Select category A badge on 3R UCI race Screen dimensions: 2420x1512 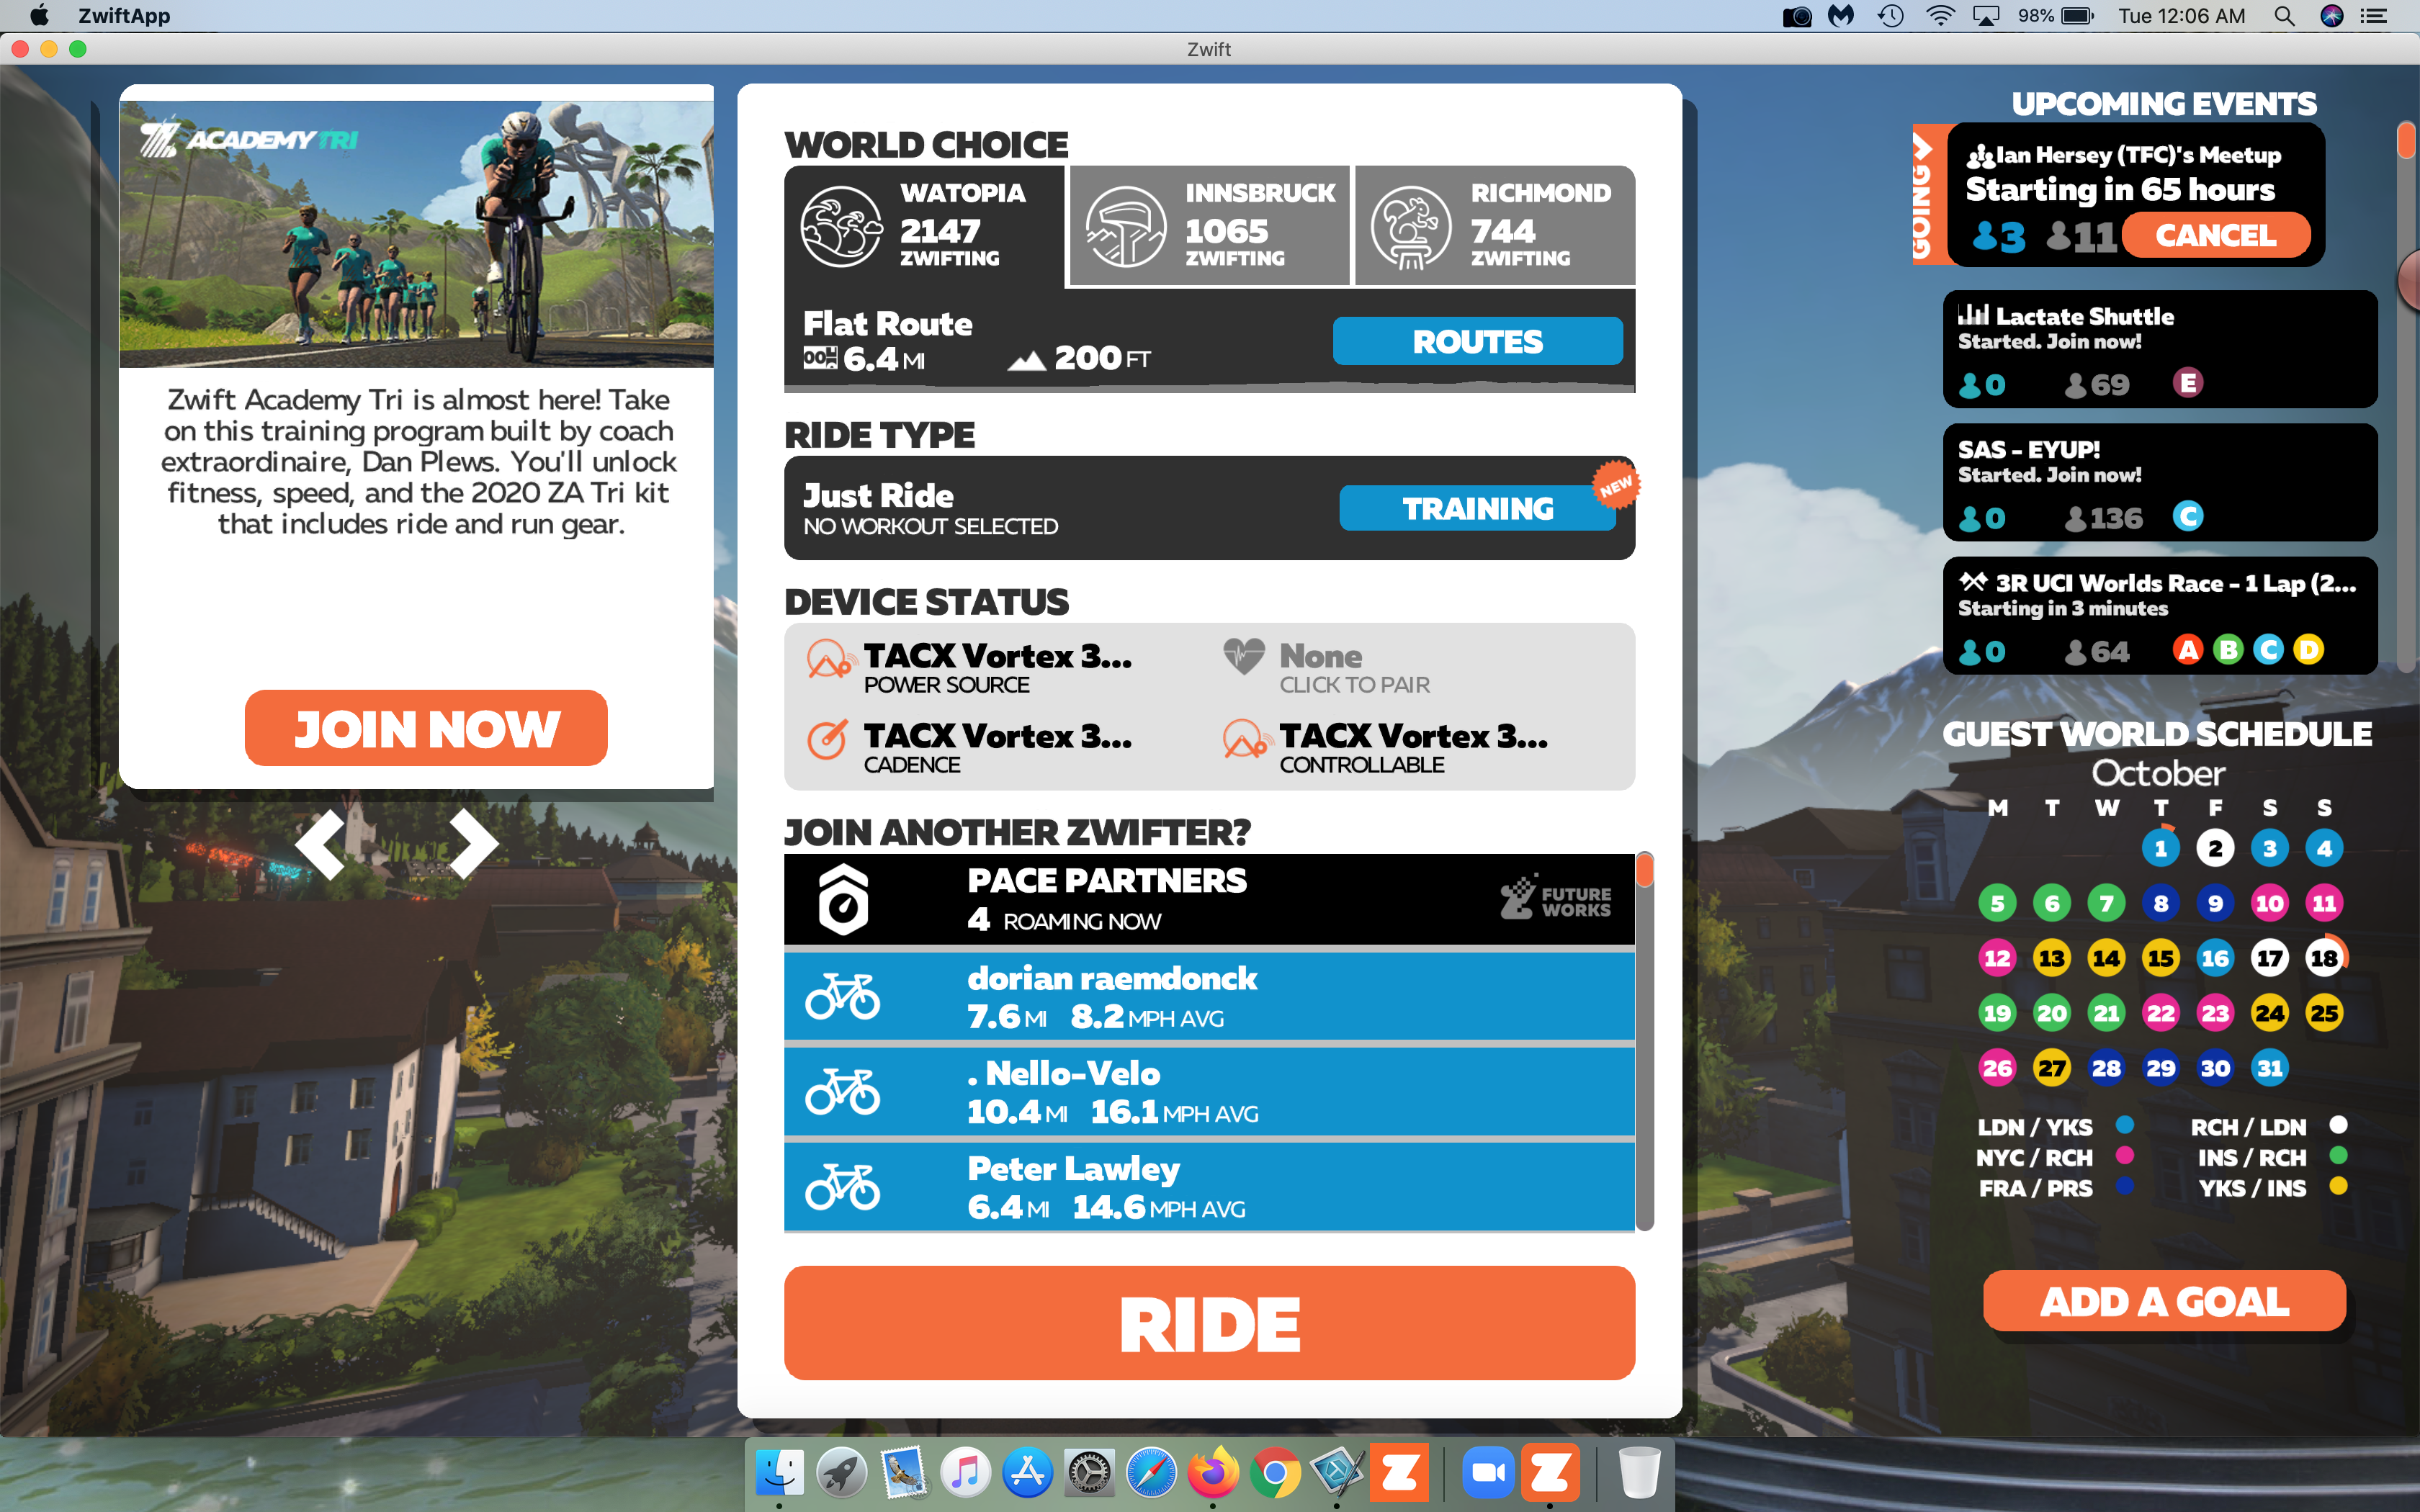pyautogui.click(x=2187, y=650)
